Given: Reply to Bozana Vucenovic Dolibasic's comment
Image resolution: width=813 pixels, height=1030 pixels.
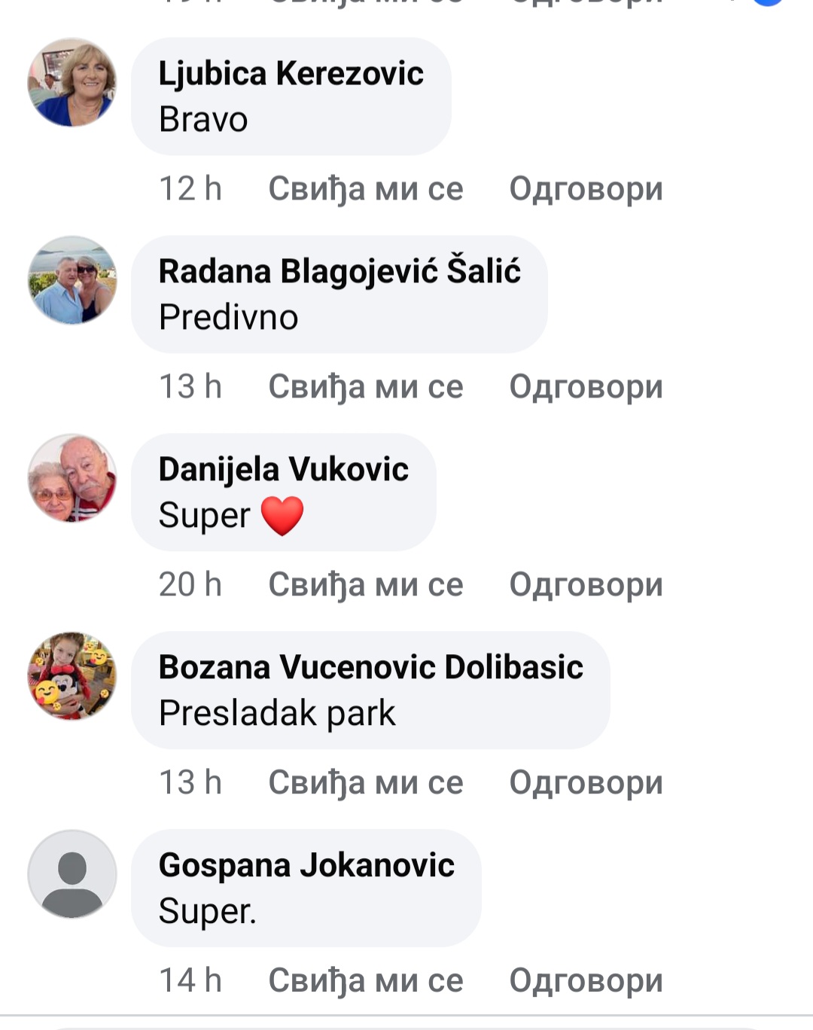Looking at the screenshot, I should click(x=586, y=783).
